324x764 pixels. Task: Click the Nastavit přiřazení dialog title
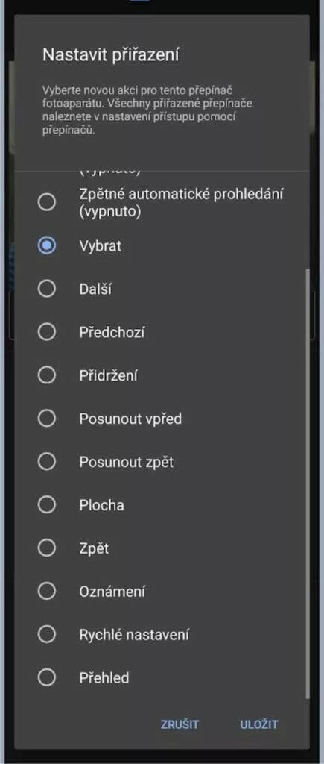[x=110, y=55]
